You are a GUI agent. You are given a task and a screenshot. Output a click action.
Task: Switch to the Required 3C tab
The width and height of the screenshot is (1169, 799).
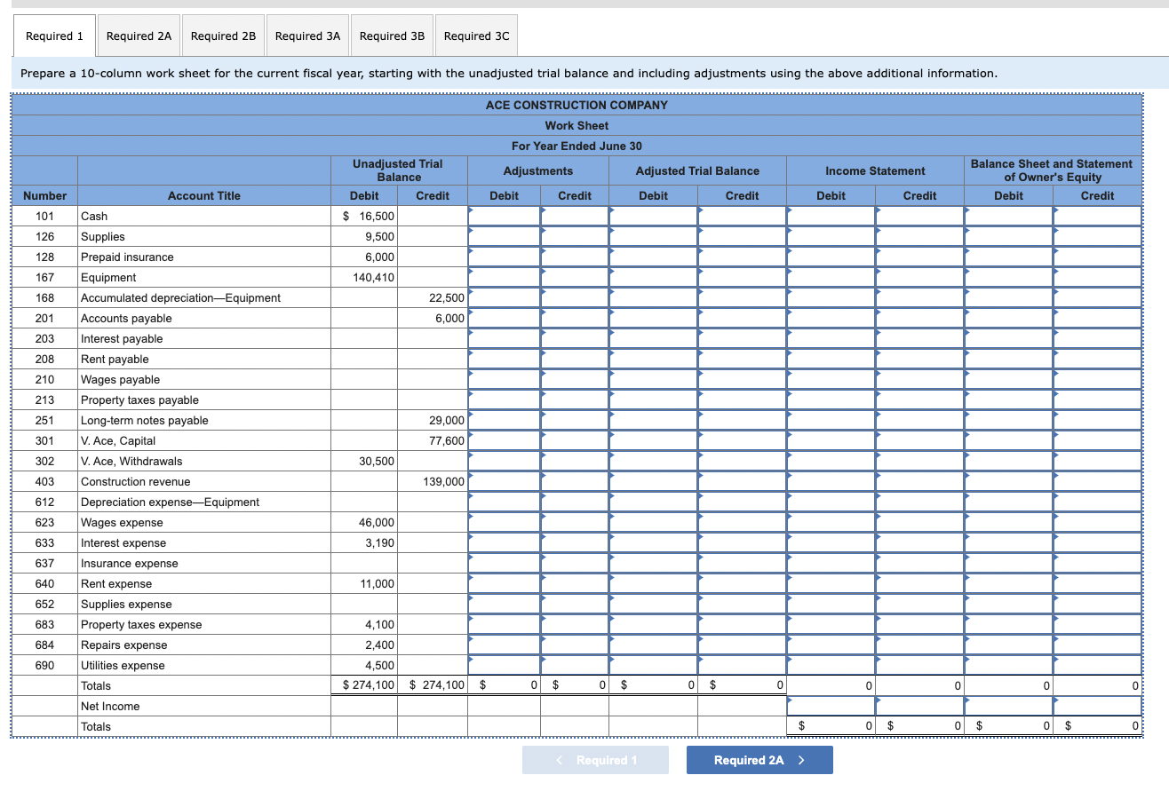(x=476, y=36)
